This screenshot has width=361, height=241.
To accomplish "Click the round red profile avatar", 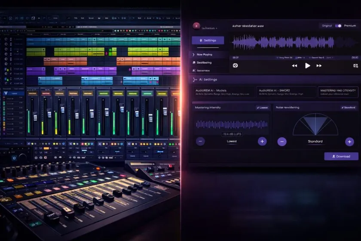I will point(196,26).
